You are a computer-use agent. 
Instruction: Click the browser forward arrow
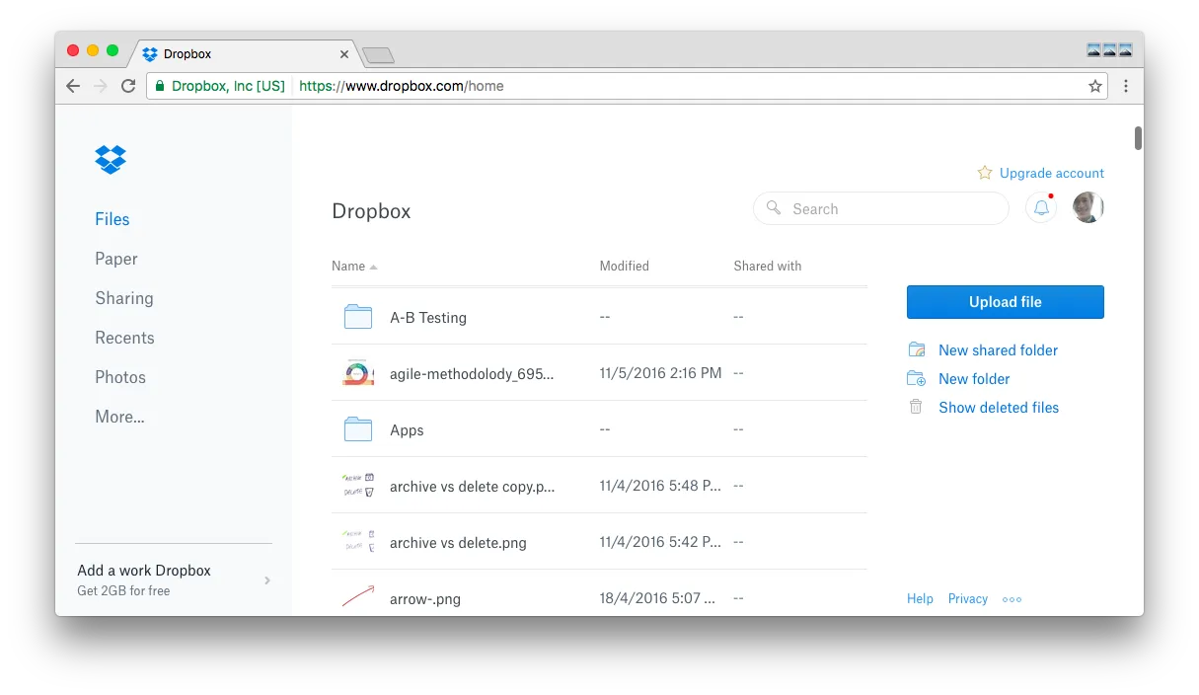pyautogui.click(x=100, y=86)
